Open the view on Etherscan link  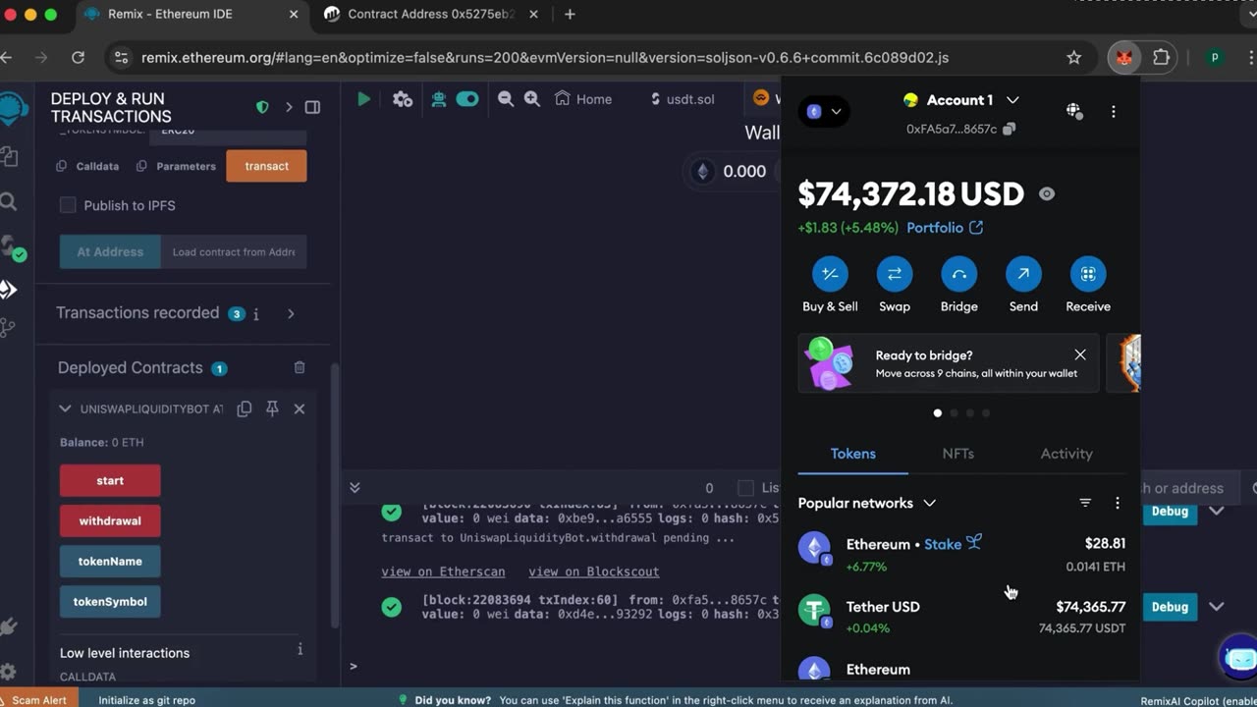443,571
